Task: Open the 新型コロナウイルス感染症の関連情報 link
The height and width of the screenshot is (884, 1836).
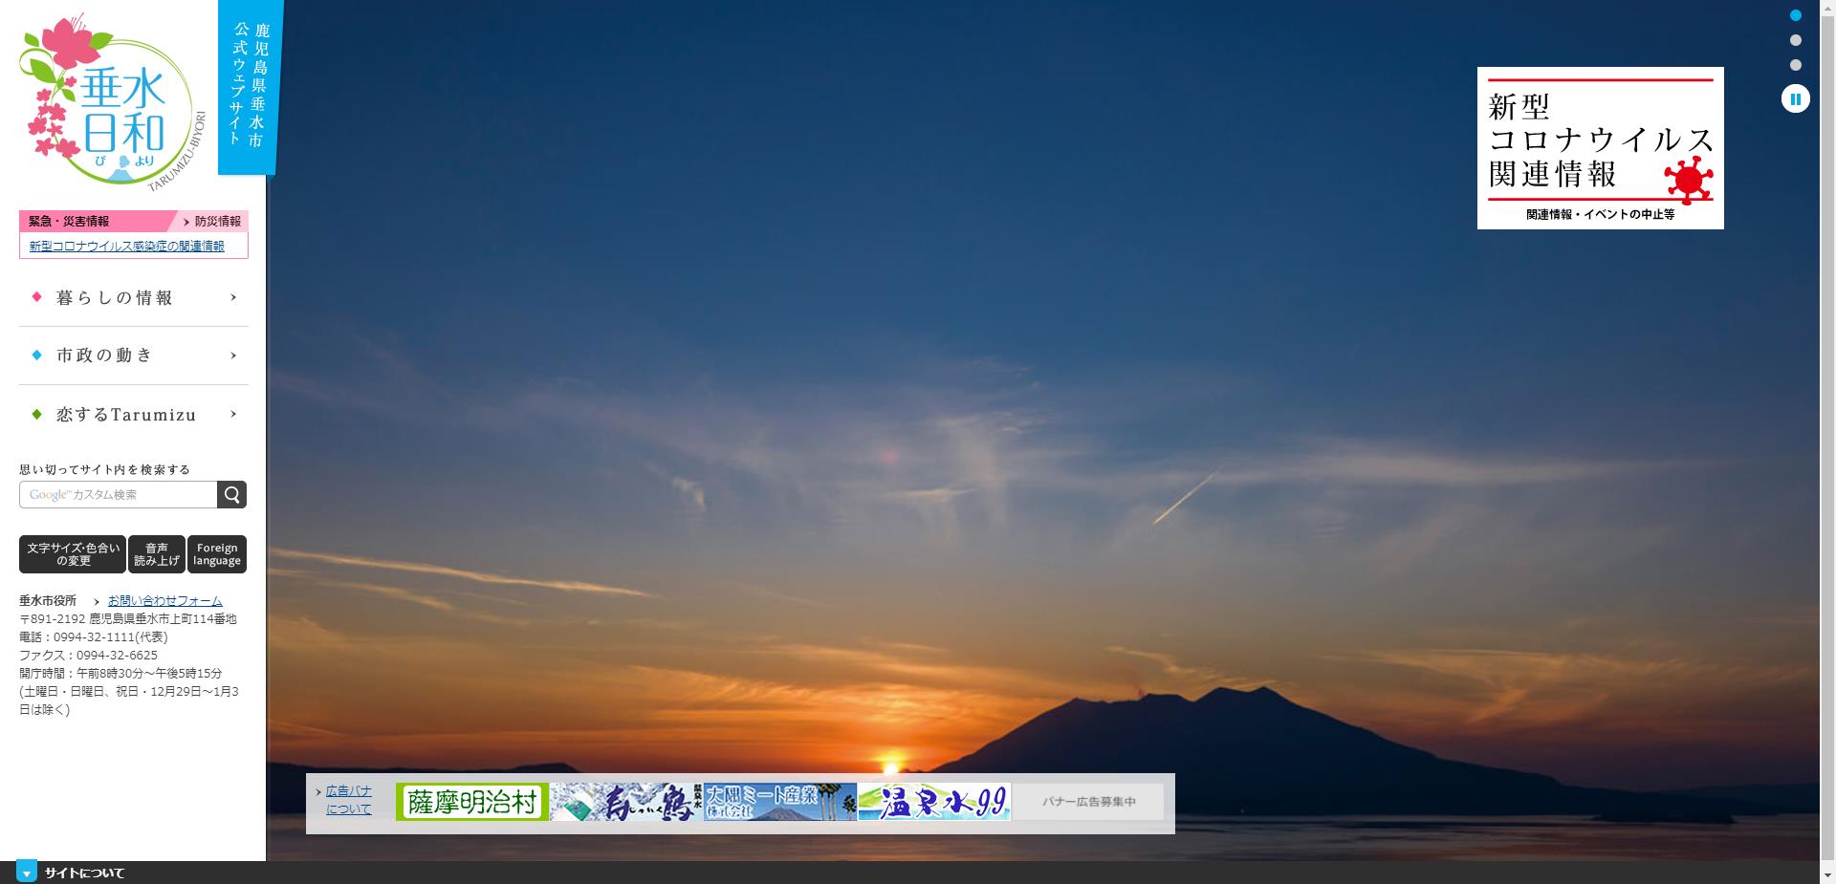Action: coord(127,247)
